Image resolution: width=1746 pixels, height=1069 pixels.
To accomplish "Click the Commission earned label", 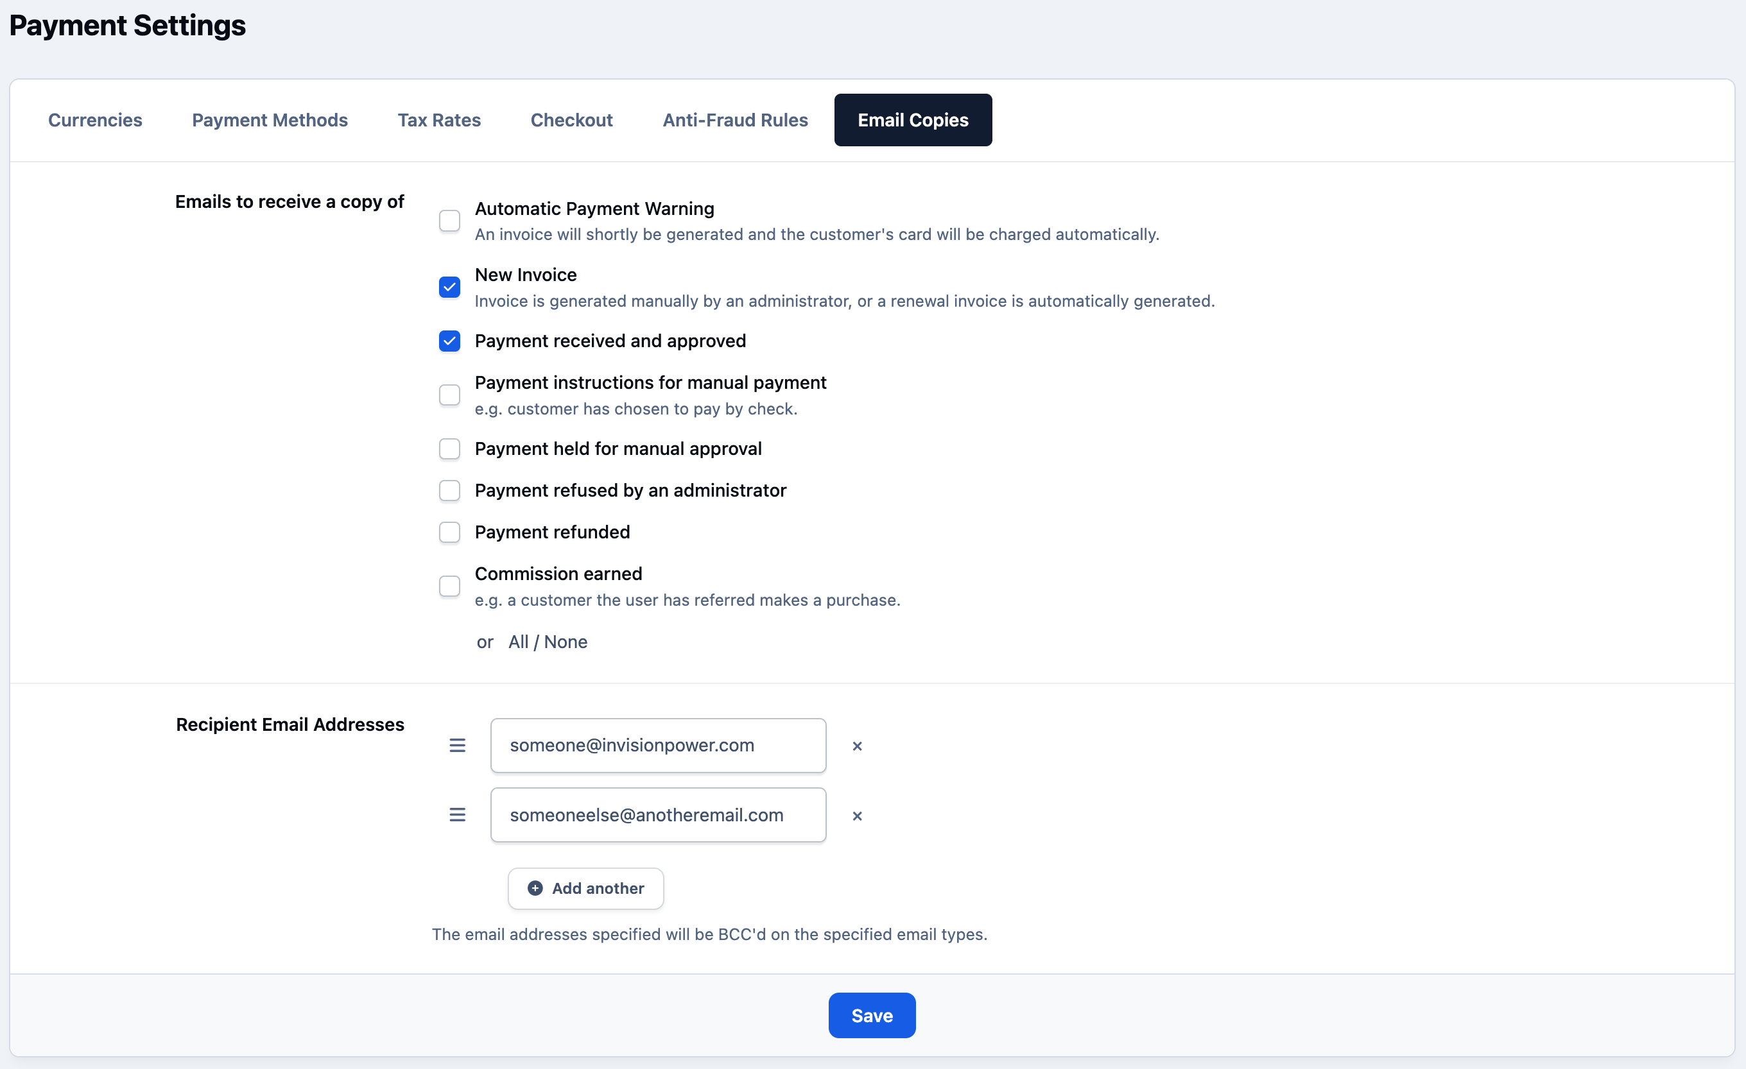I will (x=558, y=573).
